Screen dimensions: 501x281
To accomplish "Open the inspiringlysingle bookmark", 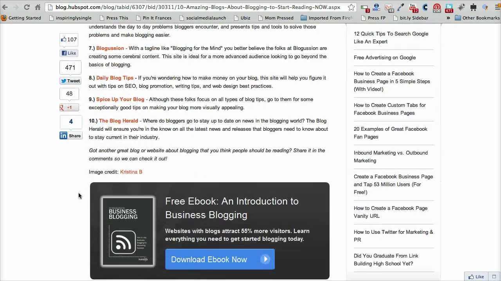I will [70, 18].
